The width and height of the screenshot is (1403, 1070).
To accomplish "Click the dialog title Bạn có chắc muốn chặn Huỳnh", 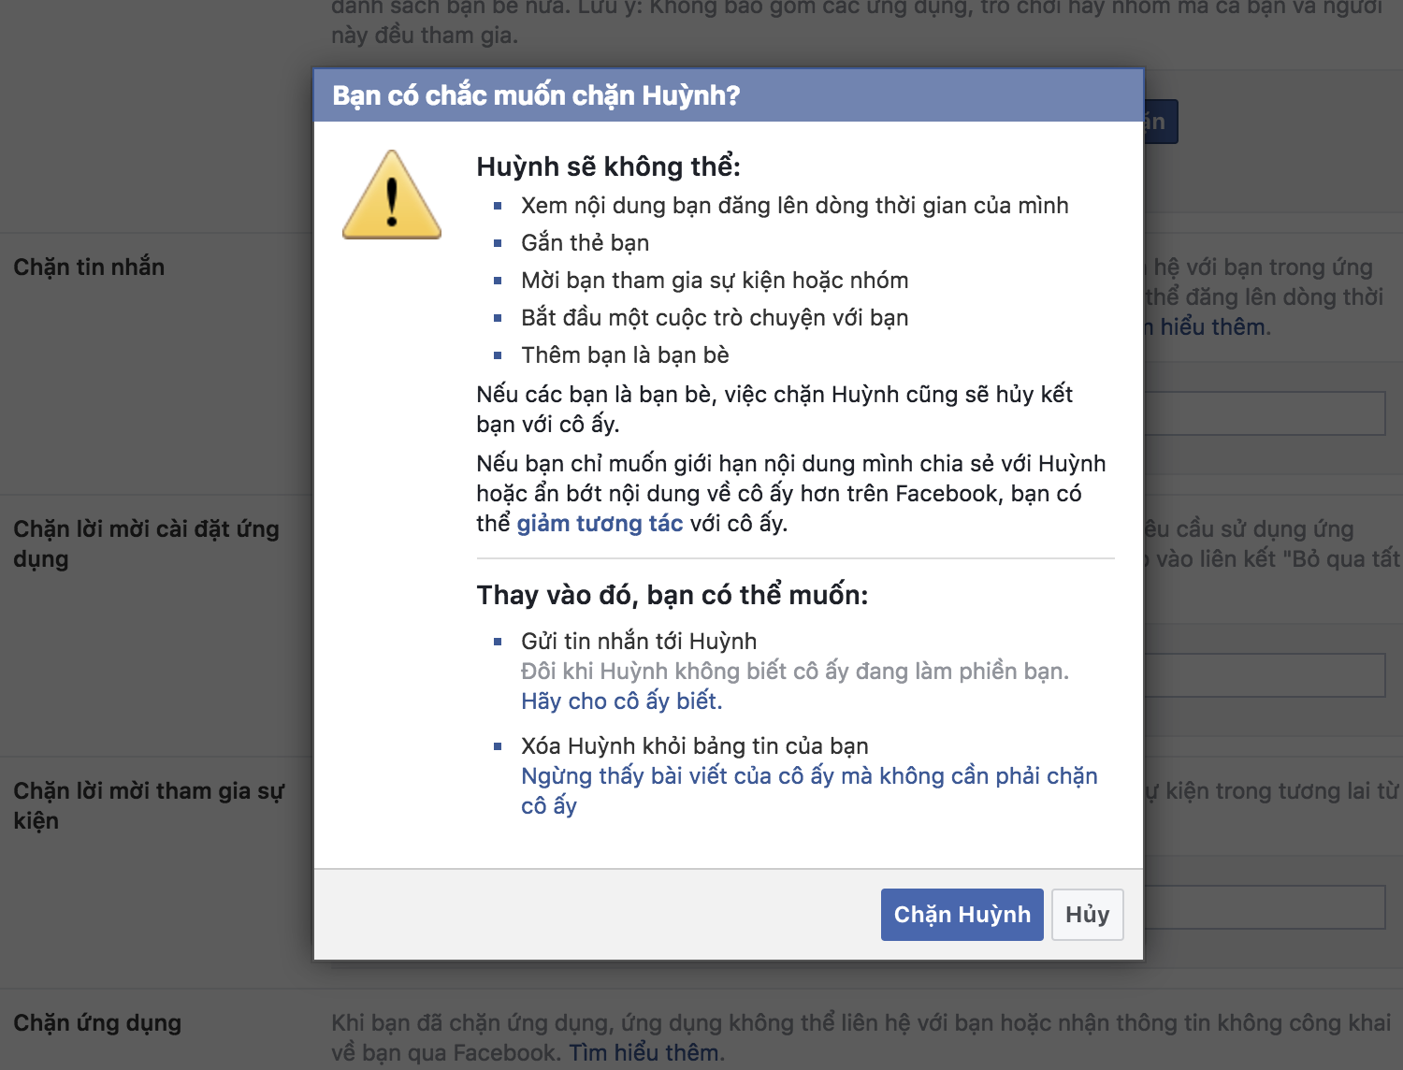I will point(536,95).
